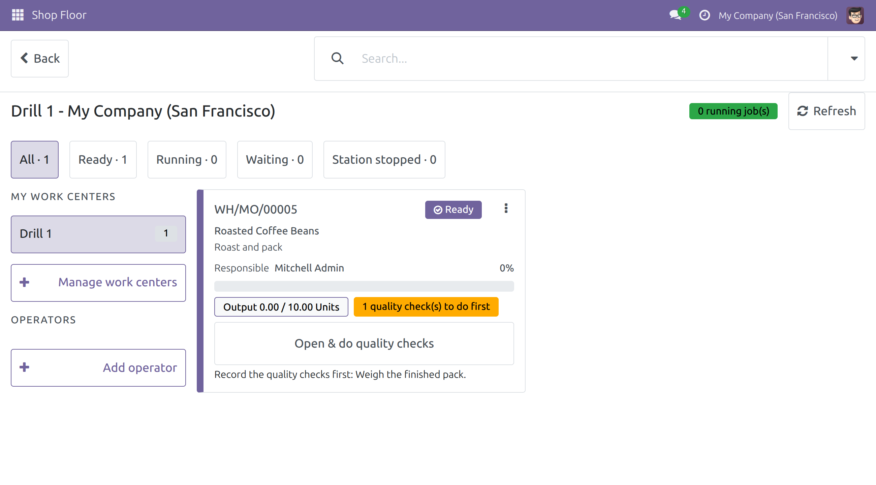Select the Ready filter tab
The height and width of the screenshot is (485, 876).
click(103, 159)
